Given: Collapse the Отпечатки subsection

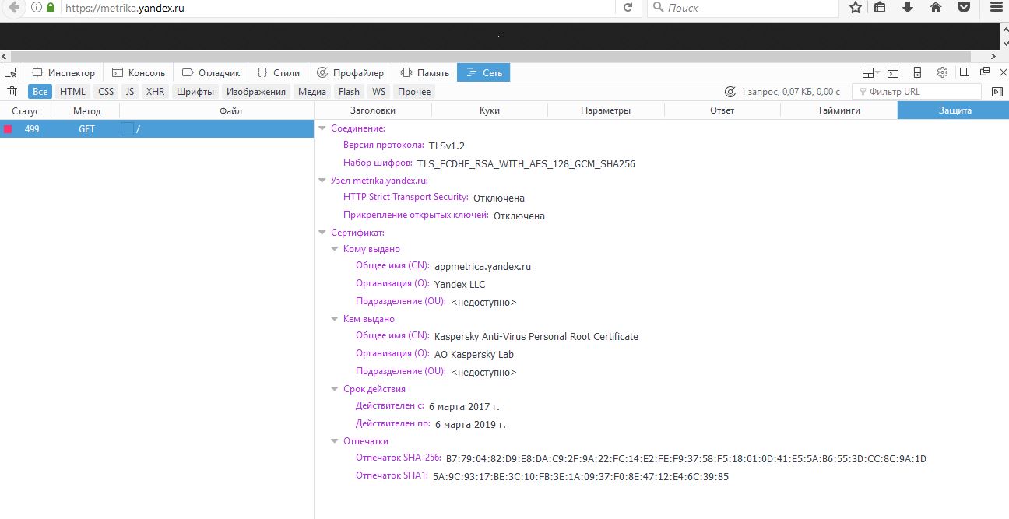Looking at the screenshot, I should 335,441.
